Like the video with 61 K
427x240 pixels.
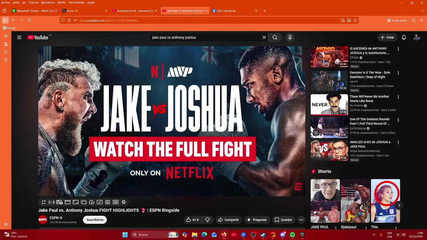[x=192, y=220]
